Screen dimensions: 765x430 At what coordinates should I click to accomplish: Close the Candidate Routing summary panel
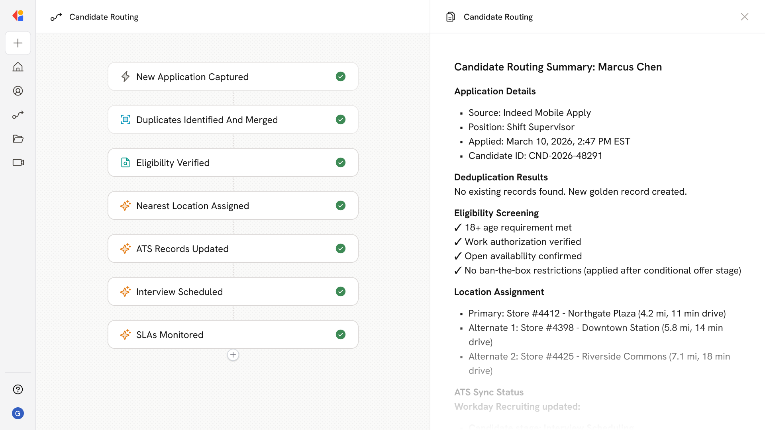(744, 17)
